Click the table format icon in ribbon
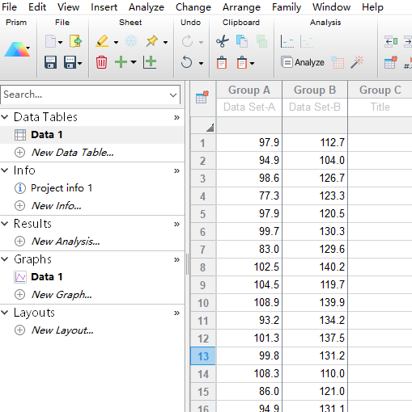Image resolution: width=412 pixels, height=412 pixels. (391, 62)
